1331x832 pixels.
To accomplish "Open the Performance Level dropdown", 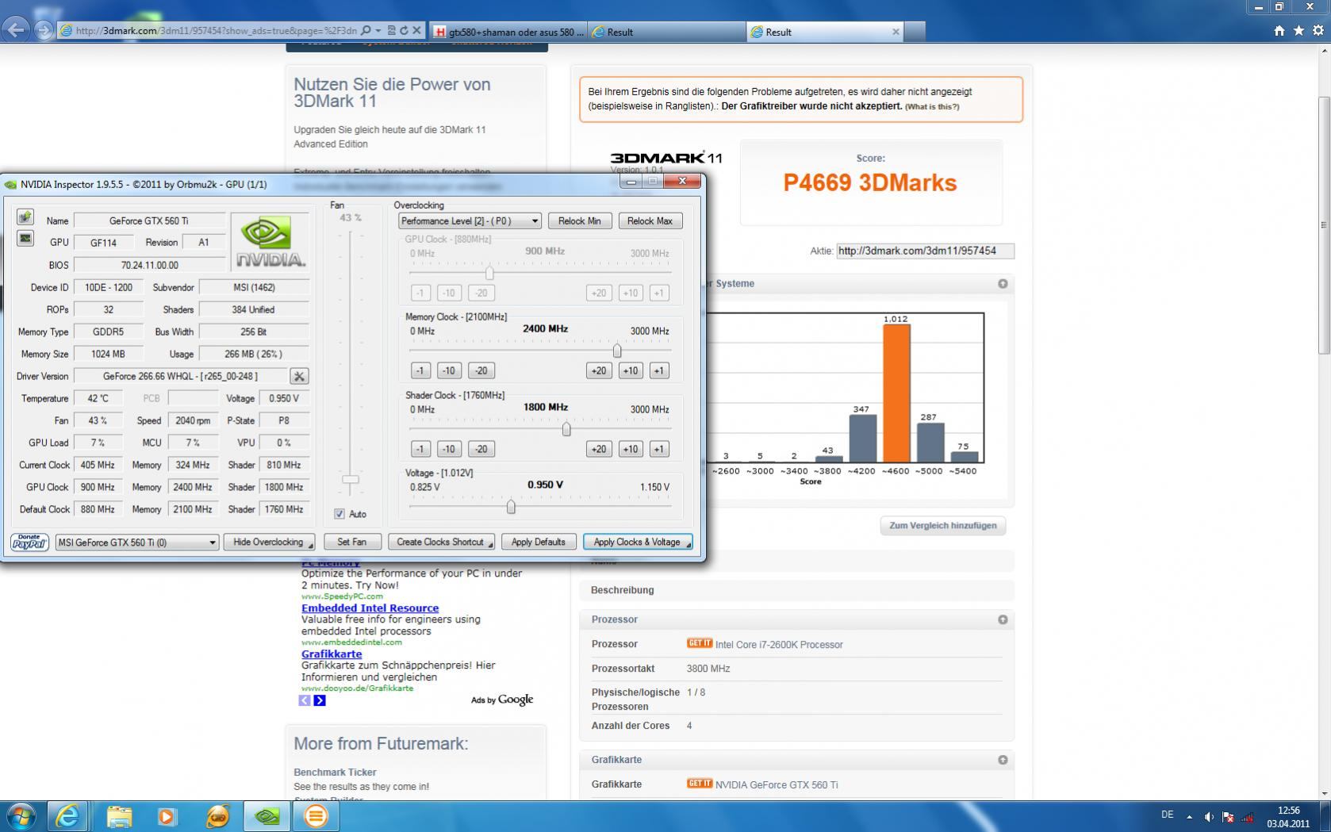I will click(470, 220).
